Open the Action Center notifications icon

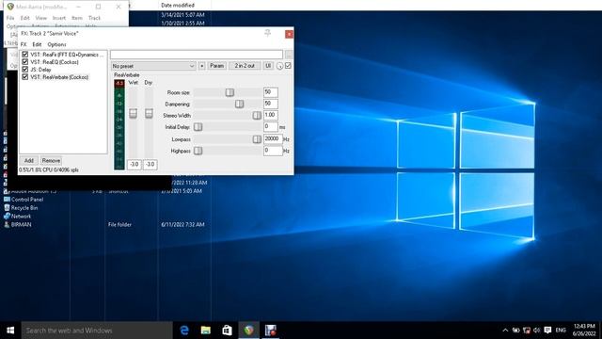pos(547,331)
